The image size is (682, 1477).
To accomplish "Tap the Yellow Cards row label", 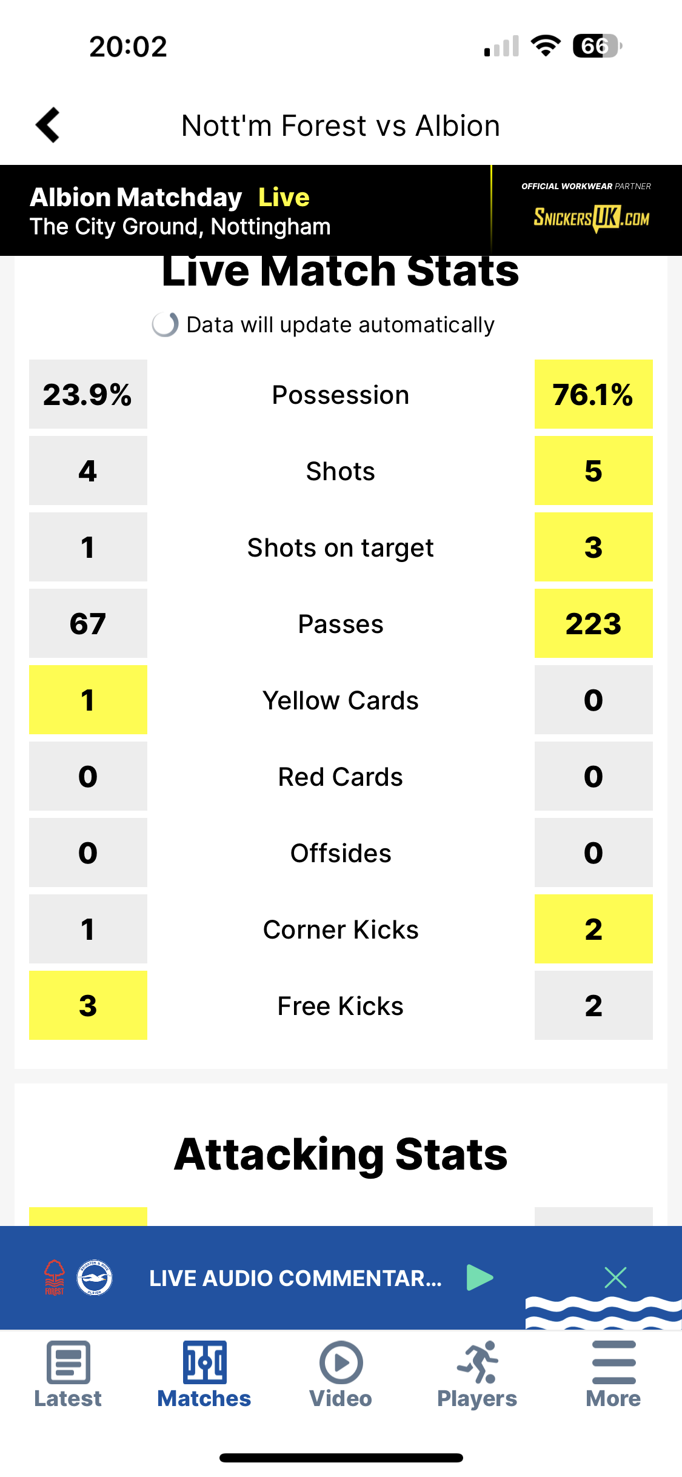I will click(x=341, y=700).
